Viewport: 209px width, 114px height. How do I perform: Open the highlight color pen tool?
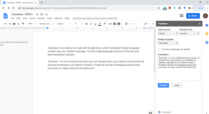click(x=104, y=24)
